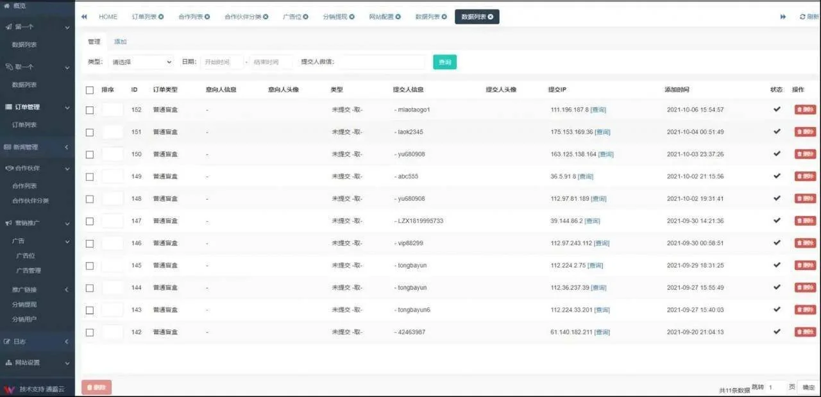Check the checkbox for row ID 152
The width and height of the screenshot is (821, 397).
(x=90, y=109)
